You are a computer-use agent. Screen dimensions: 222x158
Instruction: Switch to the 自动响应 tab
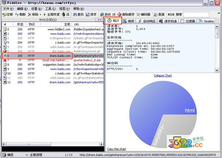pos(147,21)
